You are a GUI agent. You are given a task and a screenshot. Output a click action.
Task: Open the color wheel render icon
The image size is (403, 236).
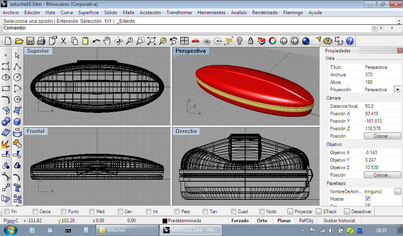click(x=272, y=41)
